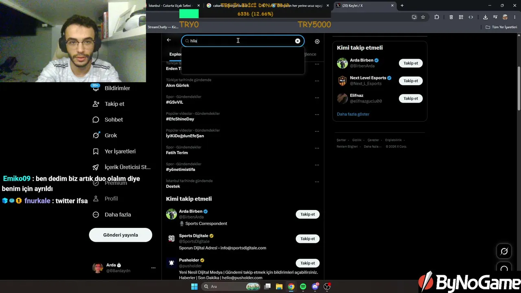This screenshot has height=293, width=521.
Task: Open OBS Studio from the taskbar
Action: 327,286
